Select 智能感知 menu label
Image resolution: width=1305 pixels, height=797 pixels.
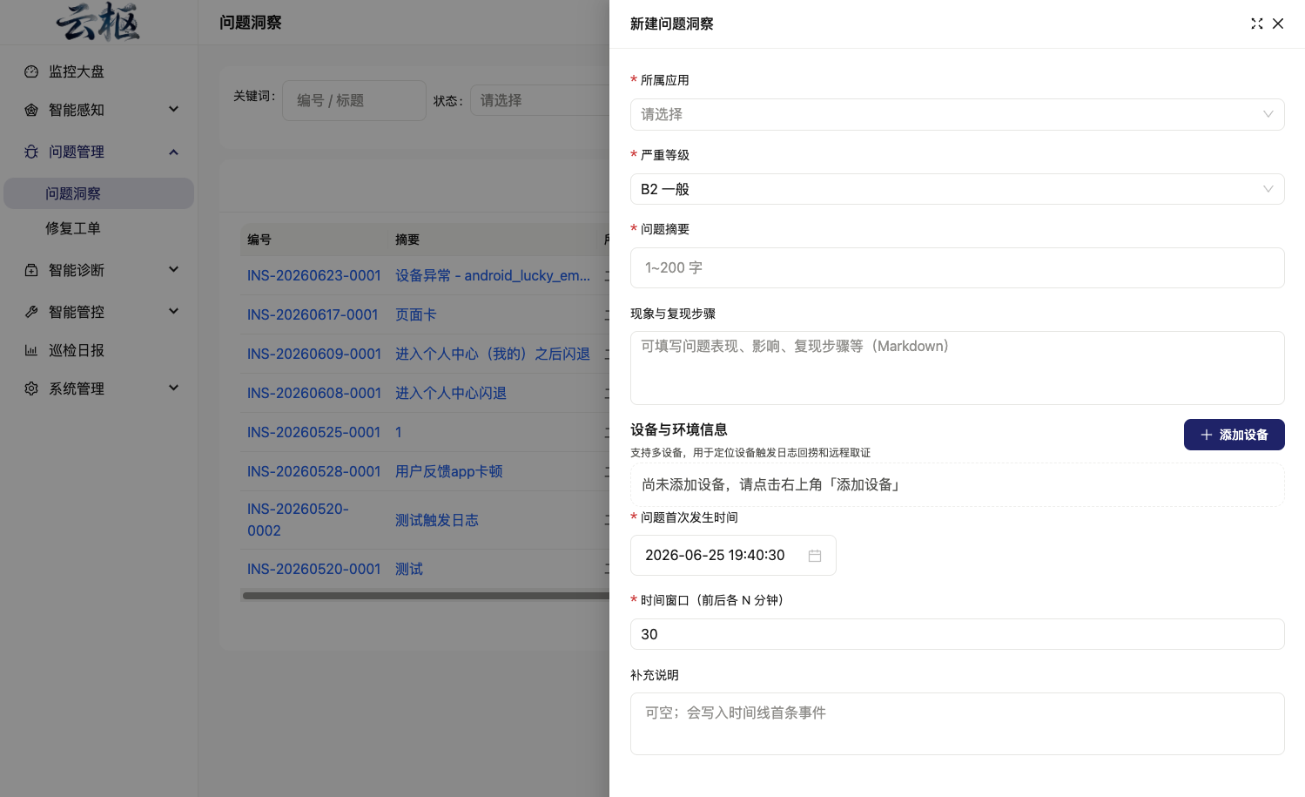coord(77,110)
